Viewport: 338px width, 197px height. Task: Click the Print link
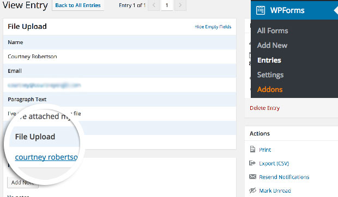[x=265, y=150]
